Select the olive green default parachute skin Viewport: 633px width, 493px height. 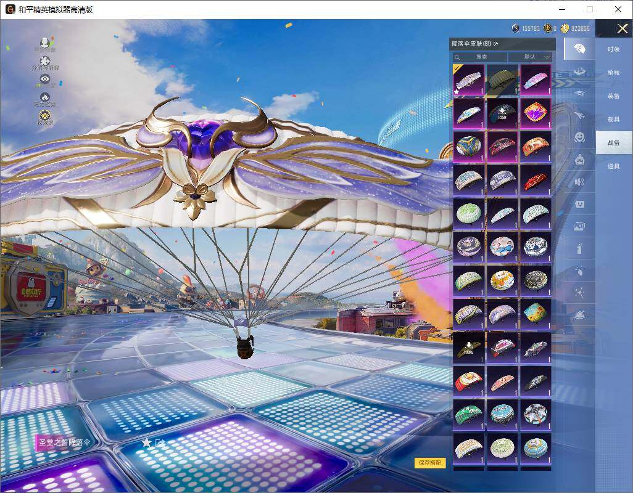502,80
